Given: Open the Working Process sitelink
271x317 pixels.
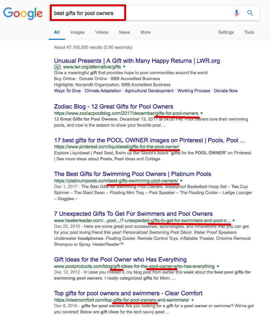Looking at the screenshot, I should [x=194, y=91].
